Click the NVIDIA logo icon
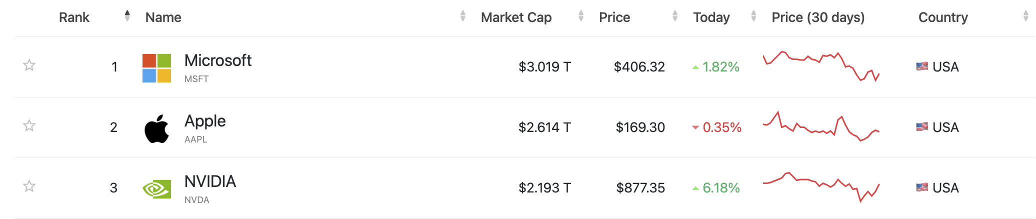Viewport: 1036px width, 219px height. pos(156,189)
